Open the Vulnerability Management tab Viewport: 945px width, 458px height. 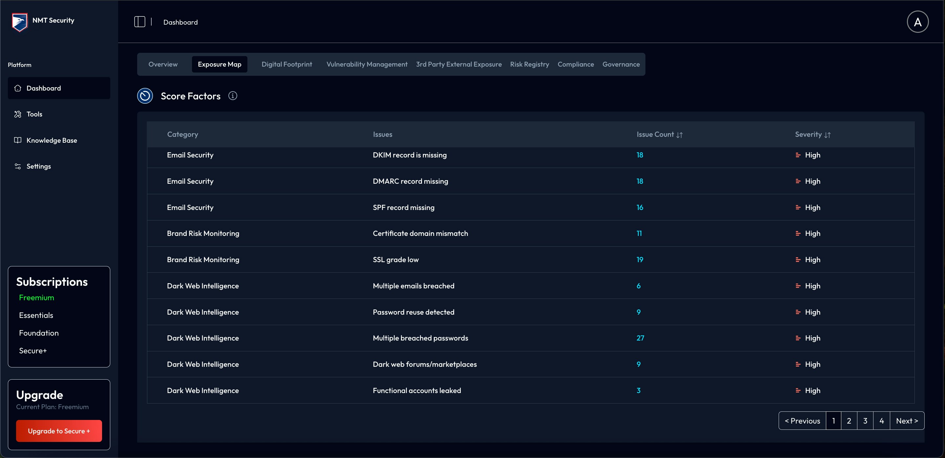[367, 64]
